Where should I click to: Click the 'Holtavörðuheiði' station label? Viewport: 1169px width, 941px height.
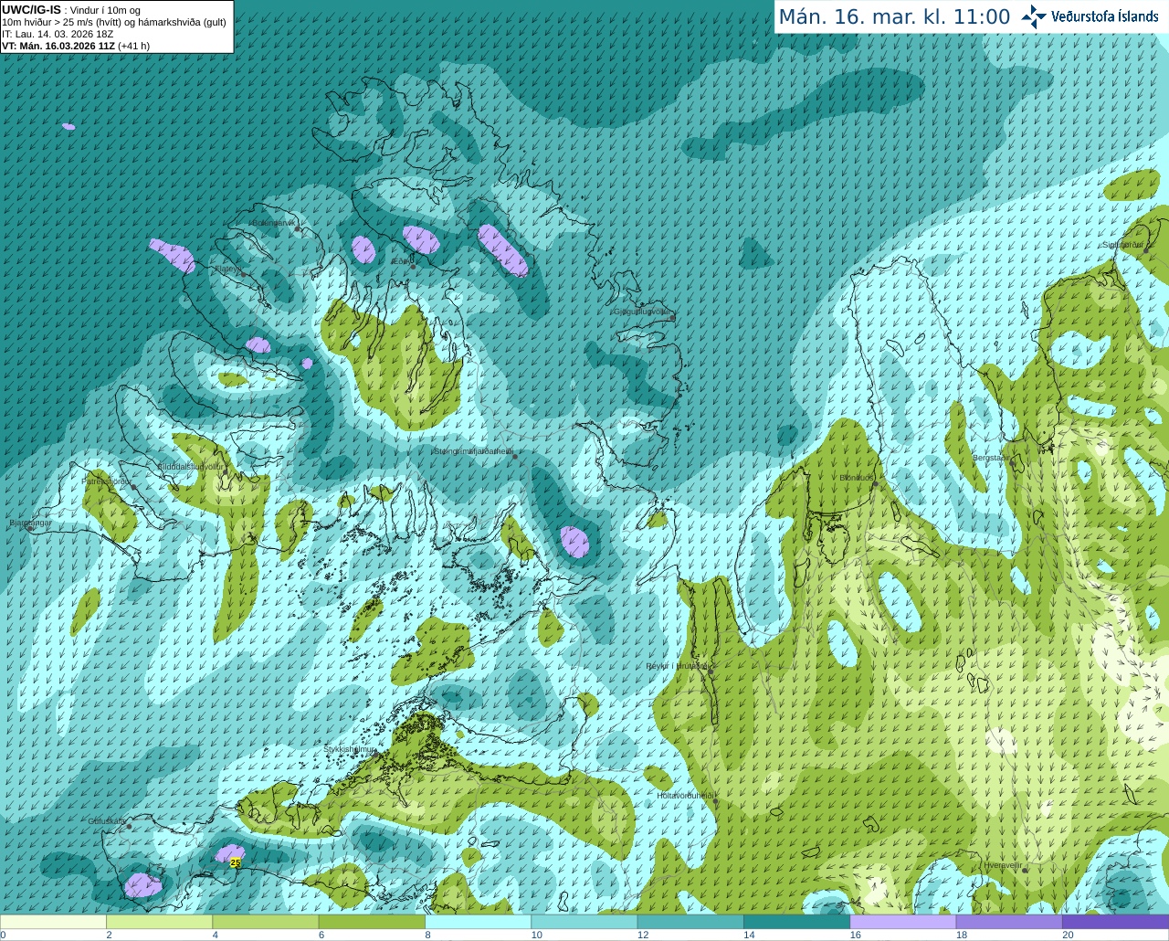685,796
